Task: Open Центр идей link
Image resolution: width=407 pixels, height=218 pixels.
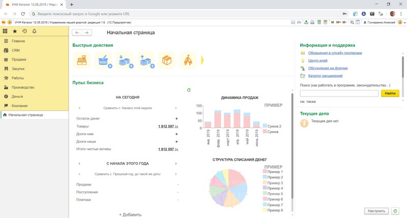Action: point(317,60)
